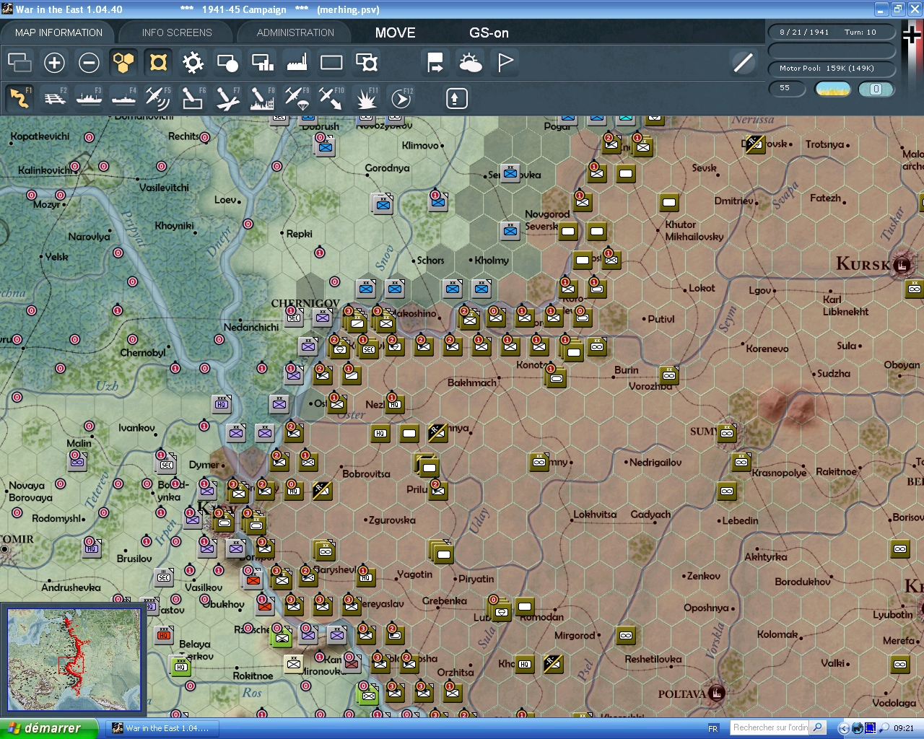Click the white gear icon in the toolbar

coord(193,63)
